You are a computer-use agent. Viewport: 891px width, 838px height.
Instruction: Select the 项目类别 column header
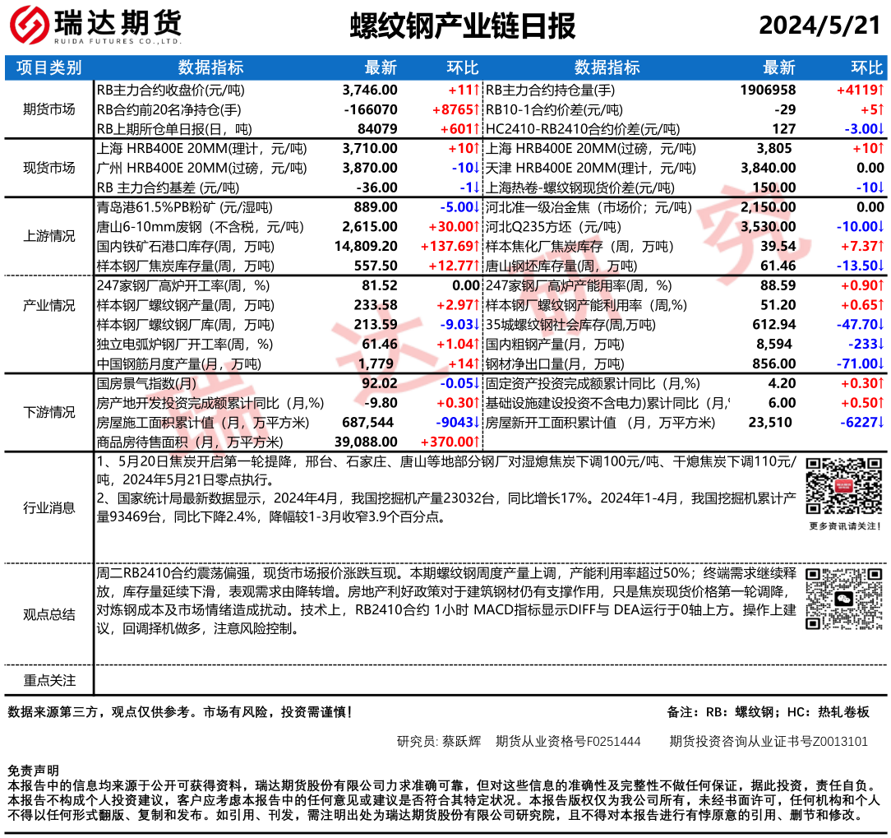click(49, 68)
